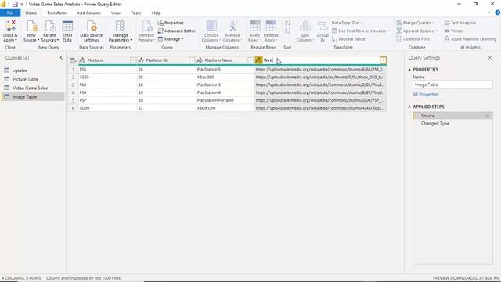Open Merge Queries dropdown

416,23
